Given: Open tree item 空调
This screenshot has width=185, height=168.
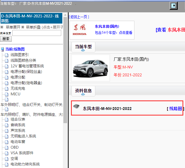Looking at the screenshot, I should click(14, 158).
